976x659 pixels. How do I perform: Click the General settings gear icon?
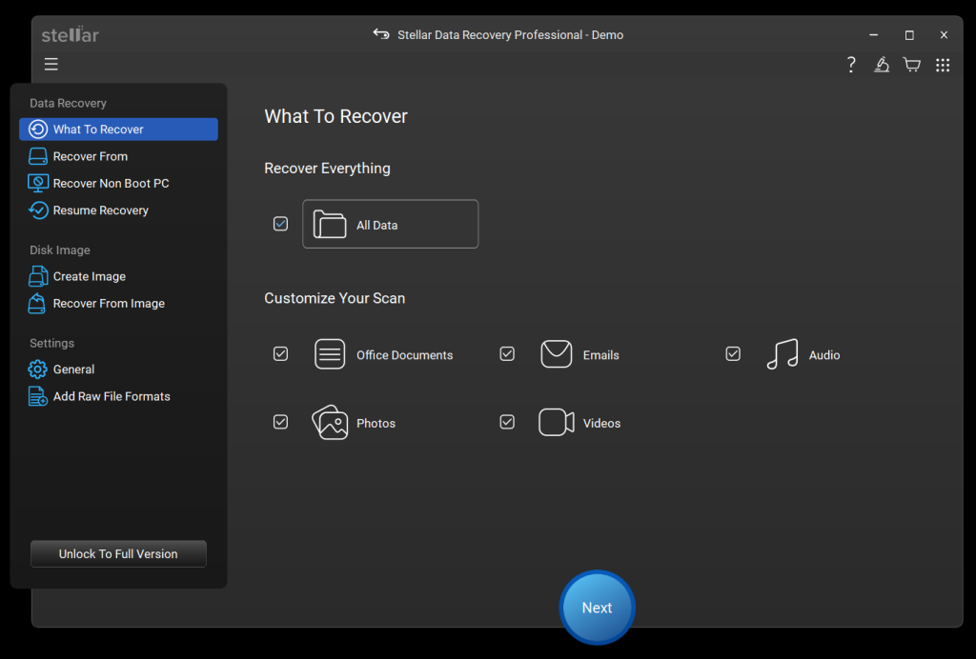pos(37,369)
